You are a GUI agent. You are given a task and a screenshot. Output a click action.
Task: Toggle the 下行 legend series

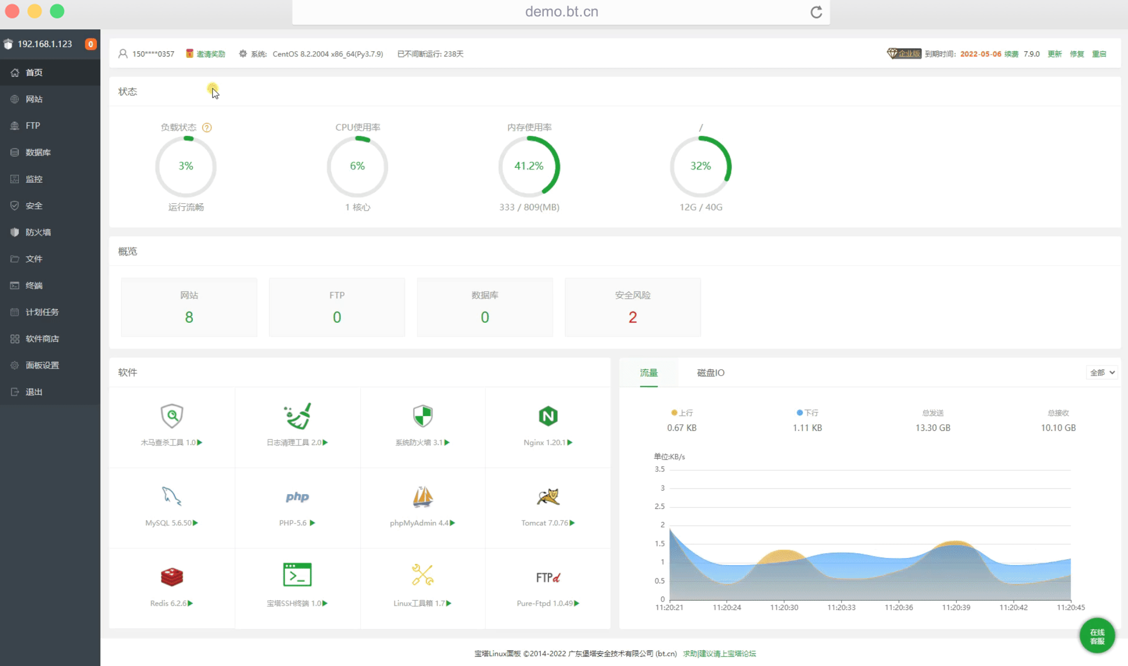(x=807, y=413)
